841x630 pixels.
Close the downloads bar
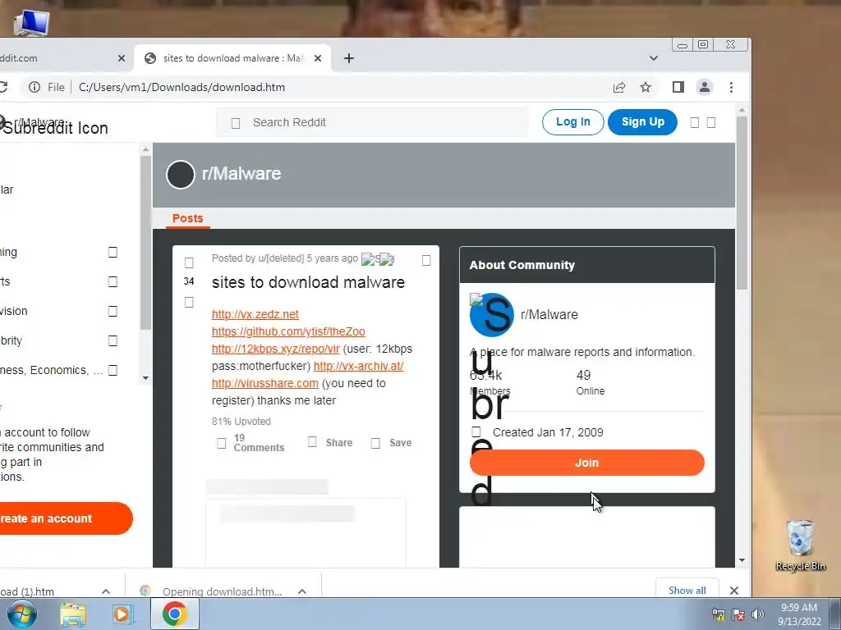coord(734,591)
